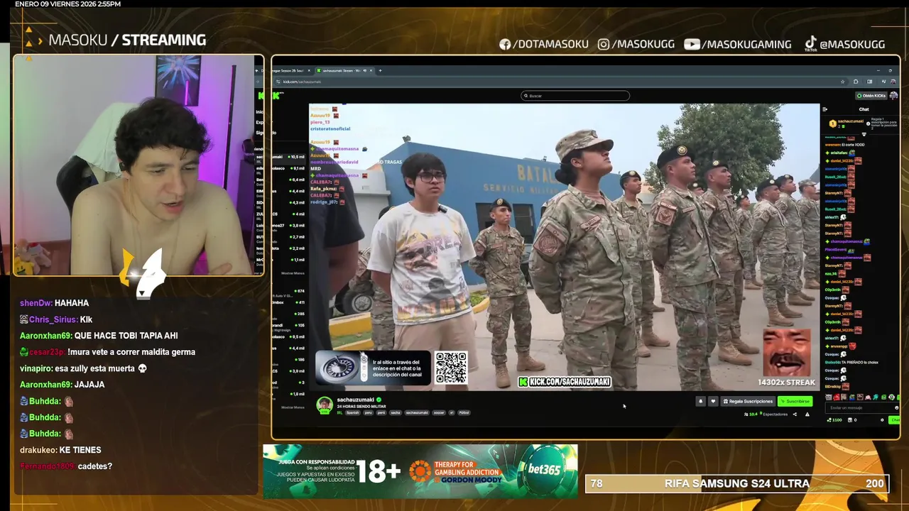Click the Spanish tag chip

tap(353, 413)
